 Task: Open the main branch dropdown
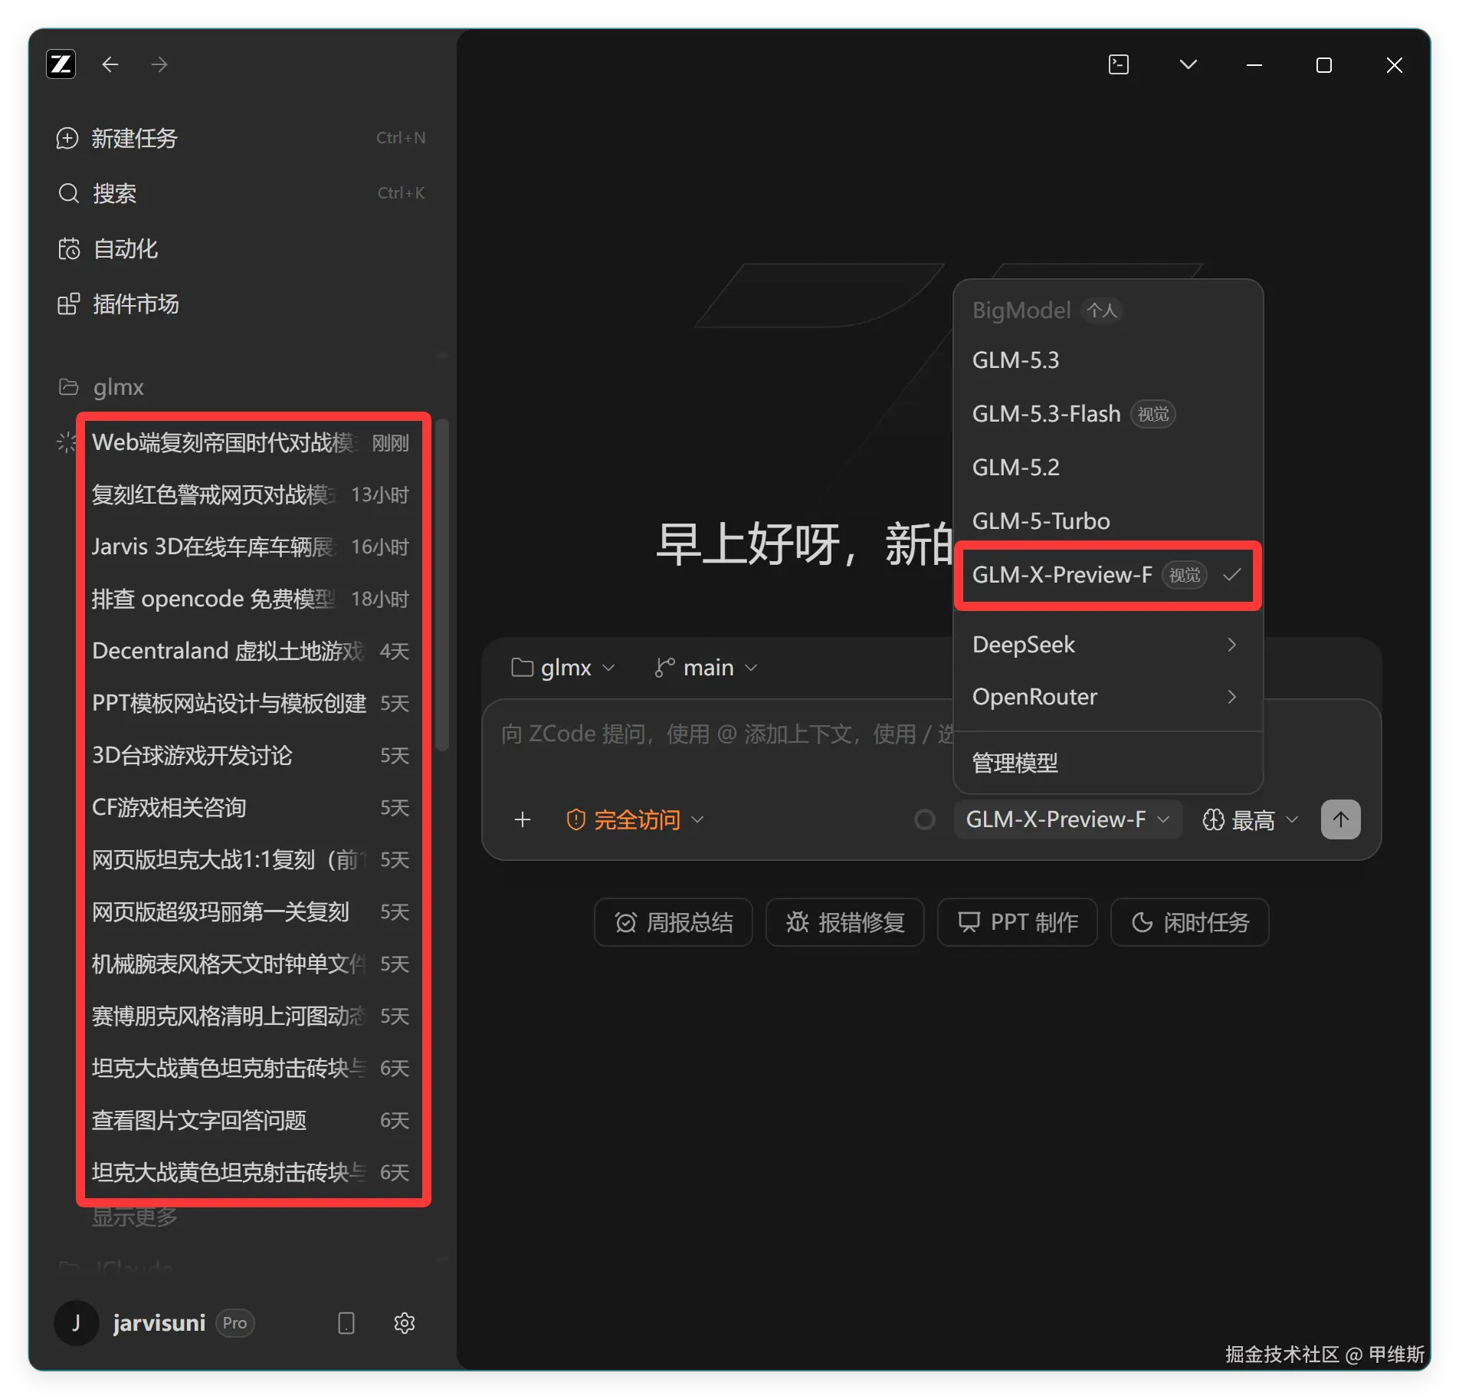[707, 668]
